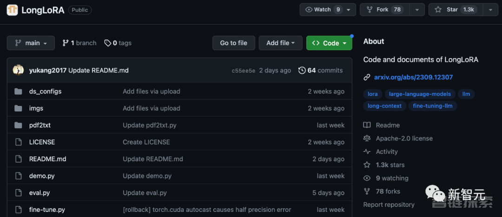View the 78 forks link

[x=388, y=191]
